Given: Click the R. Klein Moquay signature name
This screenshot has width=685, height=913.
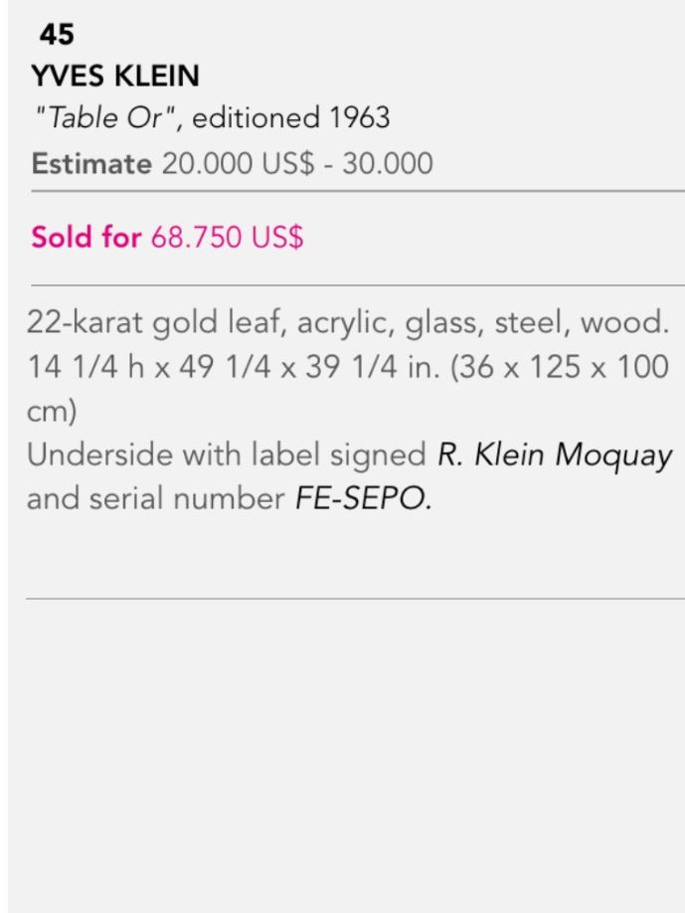Looking at the screenshot, I should click(555, 456).
